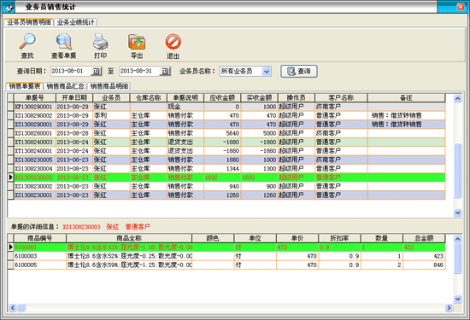470x320 pixels.
Task: Click the 商品全称 column header
Action: [x=129, y=238]
